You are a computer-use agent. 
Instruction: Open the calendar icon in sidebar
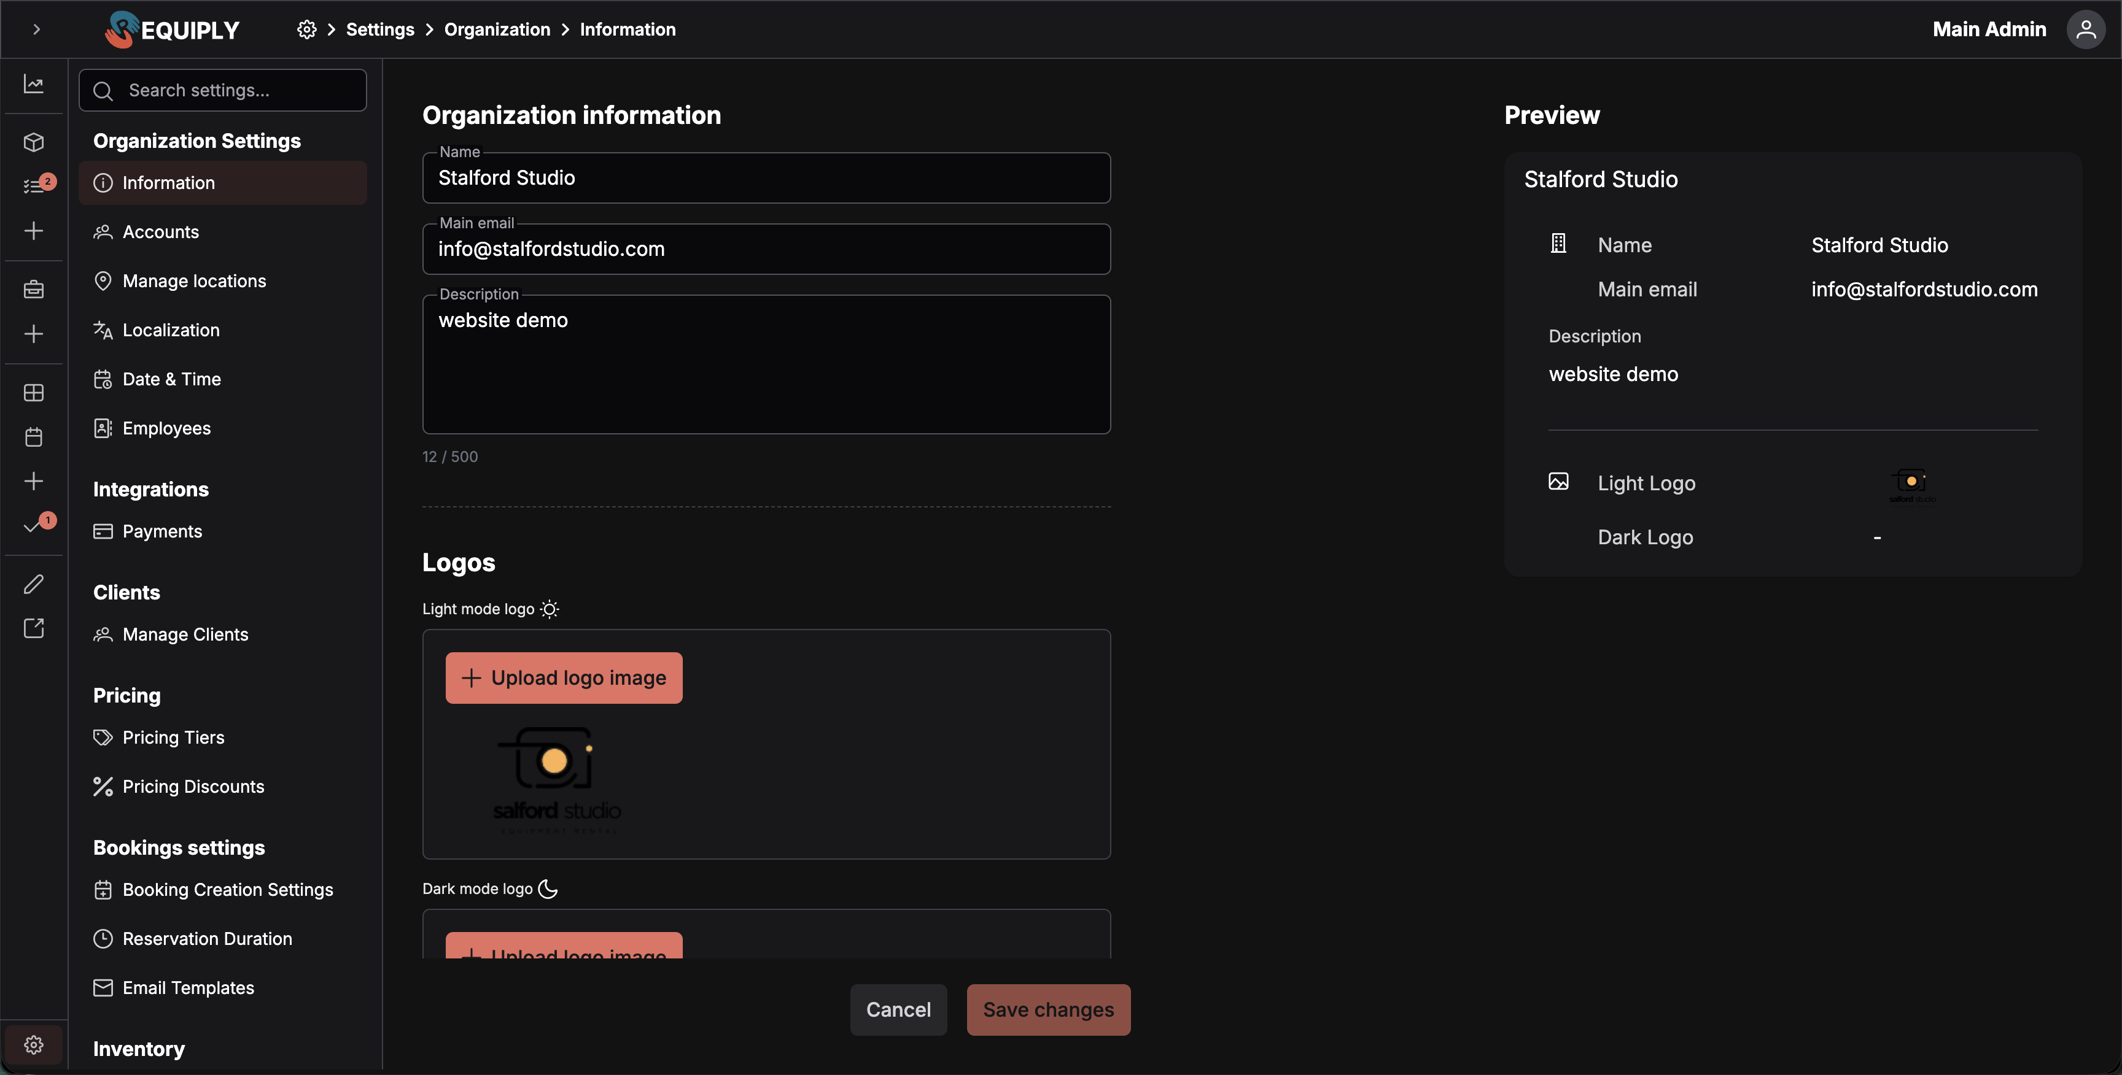[34, 437]
